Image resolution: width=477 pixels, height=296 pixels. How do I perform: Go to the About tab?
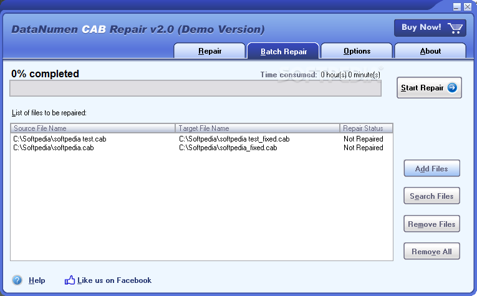[x=430, y=50]
